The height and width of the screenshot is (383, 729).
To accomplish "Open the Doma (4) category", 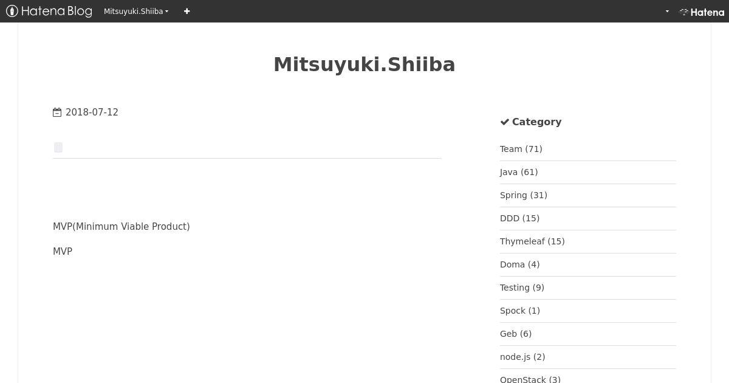I will (x=519, y=264).
